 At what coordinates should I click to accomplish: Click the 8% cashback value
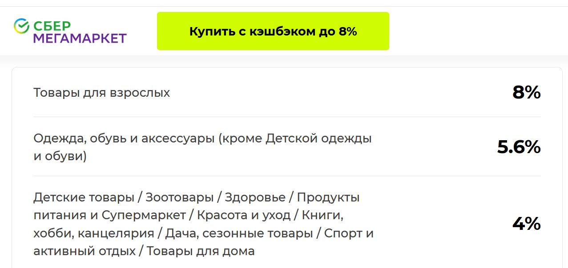pos(526,93)
